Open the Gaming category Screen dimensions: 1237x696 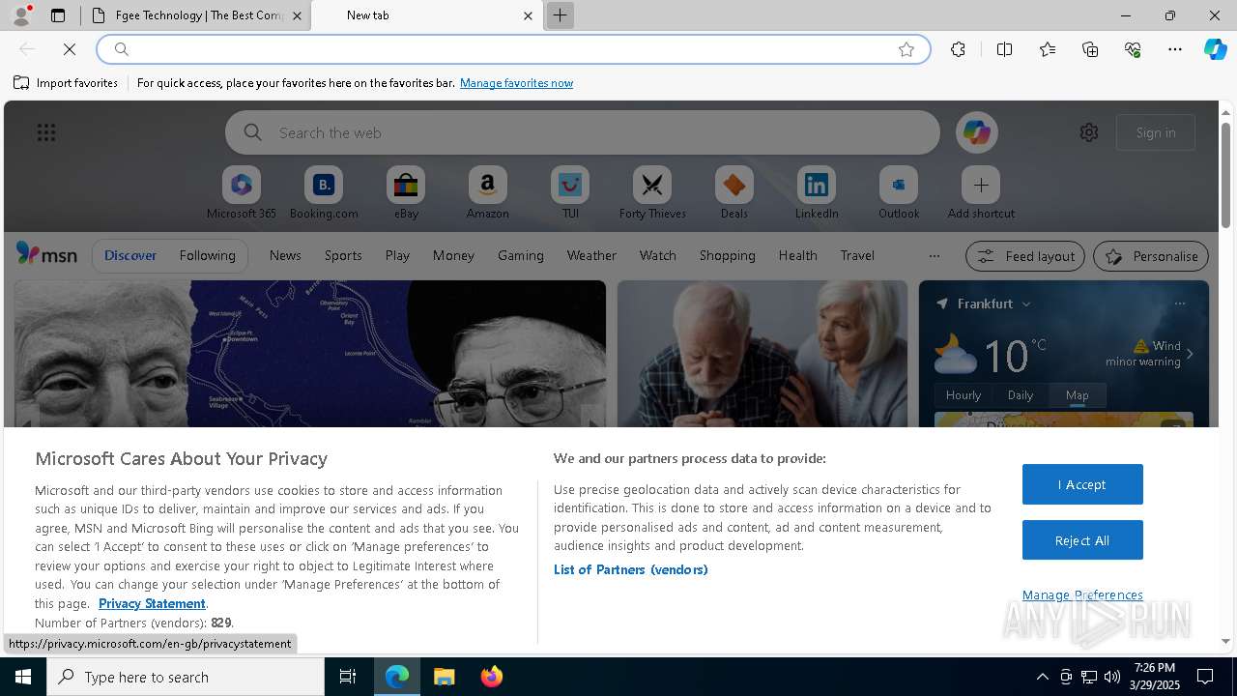pyautogui.click(x=521, y=255)
